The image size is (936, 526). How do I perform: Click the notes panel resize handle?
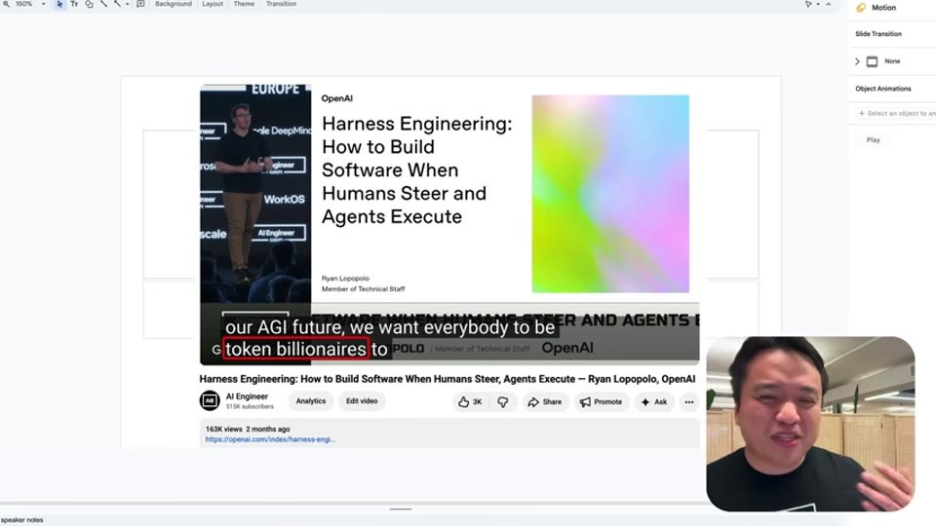[401, 509]
